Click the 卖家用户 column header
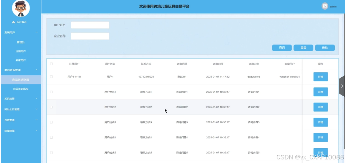The height and width of the screenshot is (163, 345). [290, 64]
